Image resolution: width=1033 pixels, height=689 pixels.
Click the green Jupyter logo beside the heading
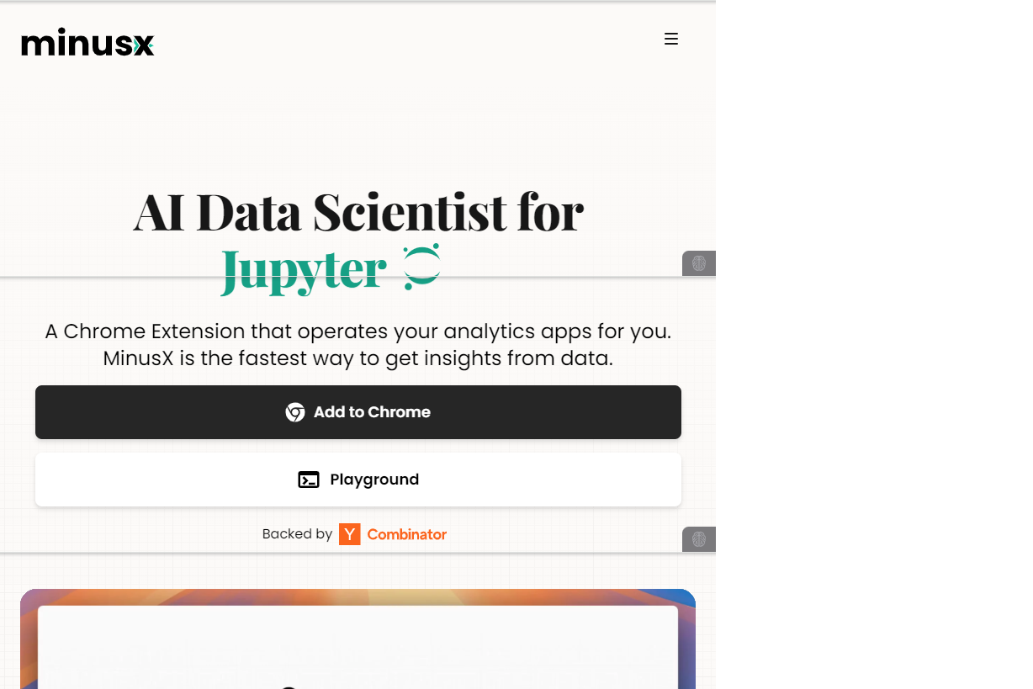(x=420, y=266)
